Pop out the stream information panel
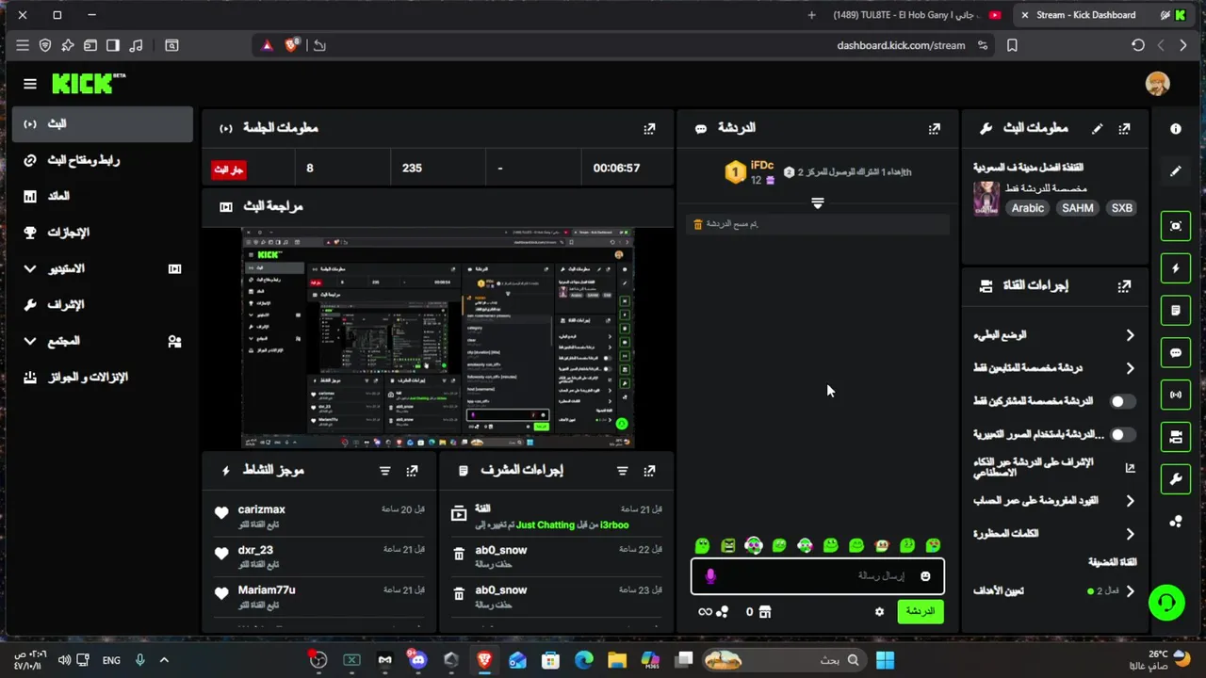This screenshot has width=1206, height=678. pyautogui.click(x=1124, y=128)
